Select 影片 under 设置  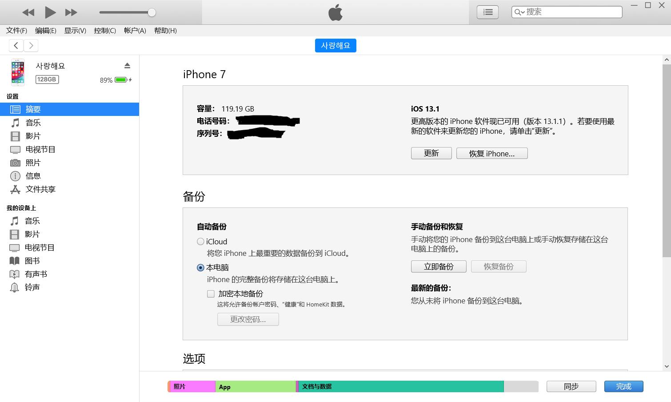(33, 136)
